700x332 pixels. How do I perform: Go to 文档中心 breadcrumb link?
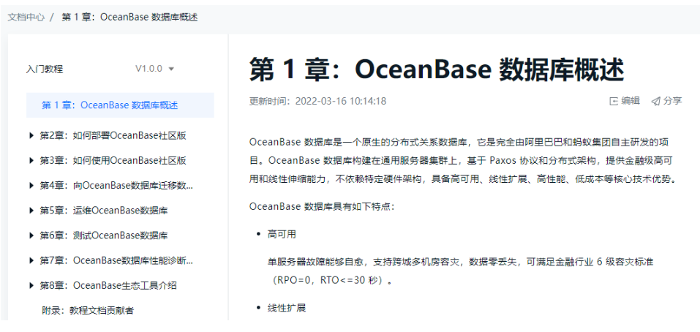click(x=26, y=18)
